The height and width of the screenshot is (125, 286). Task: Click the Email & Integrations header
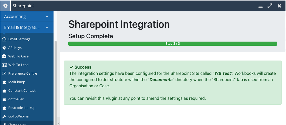click(27, 28)
